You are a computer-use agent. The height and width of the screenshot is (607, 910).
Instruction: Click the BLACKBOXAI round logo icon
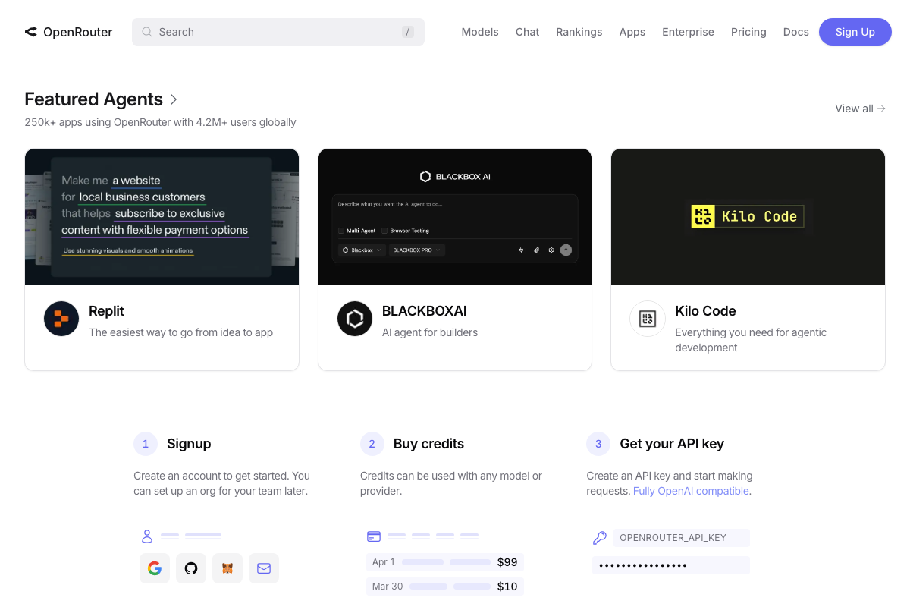tap(355, 319)
